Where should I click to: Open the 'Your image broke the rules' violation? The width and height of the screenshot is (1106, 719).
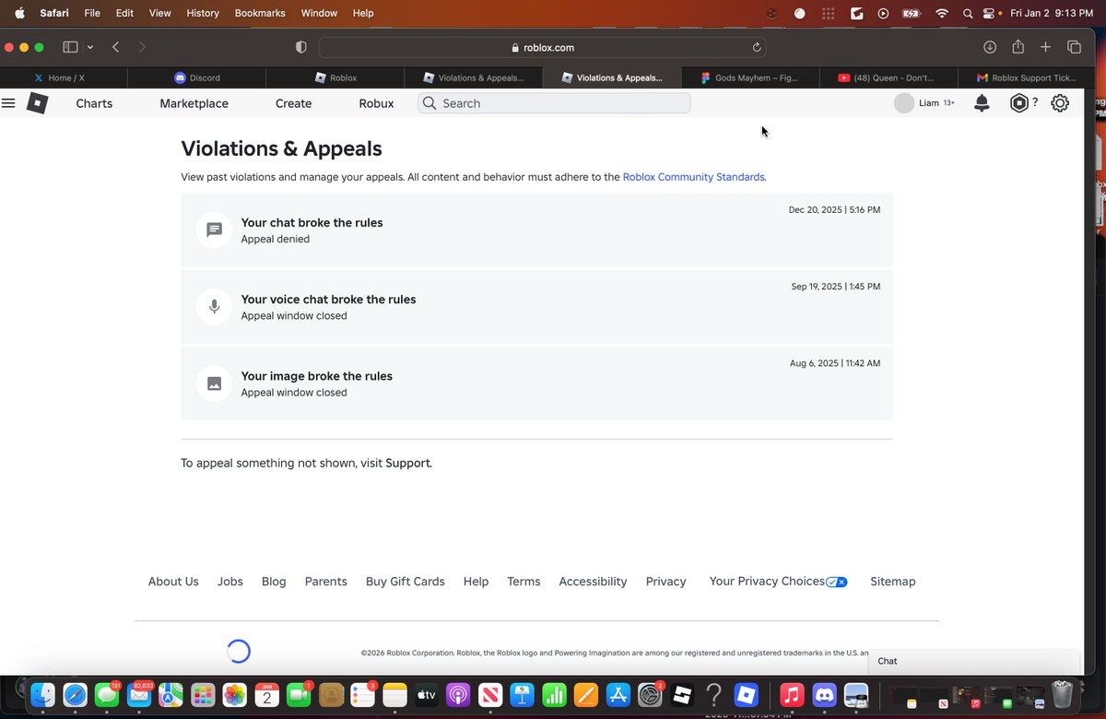coord(536,383)
